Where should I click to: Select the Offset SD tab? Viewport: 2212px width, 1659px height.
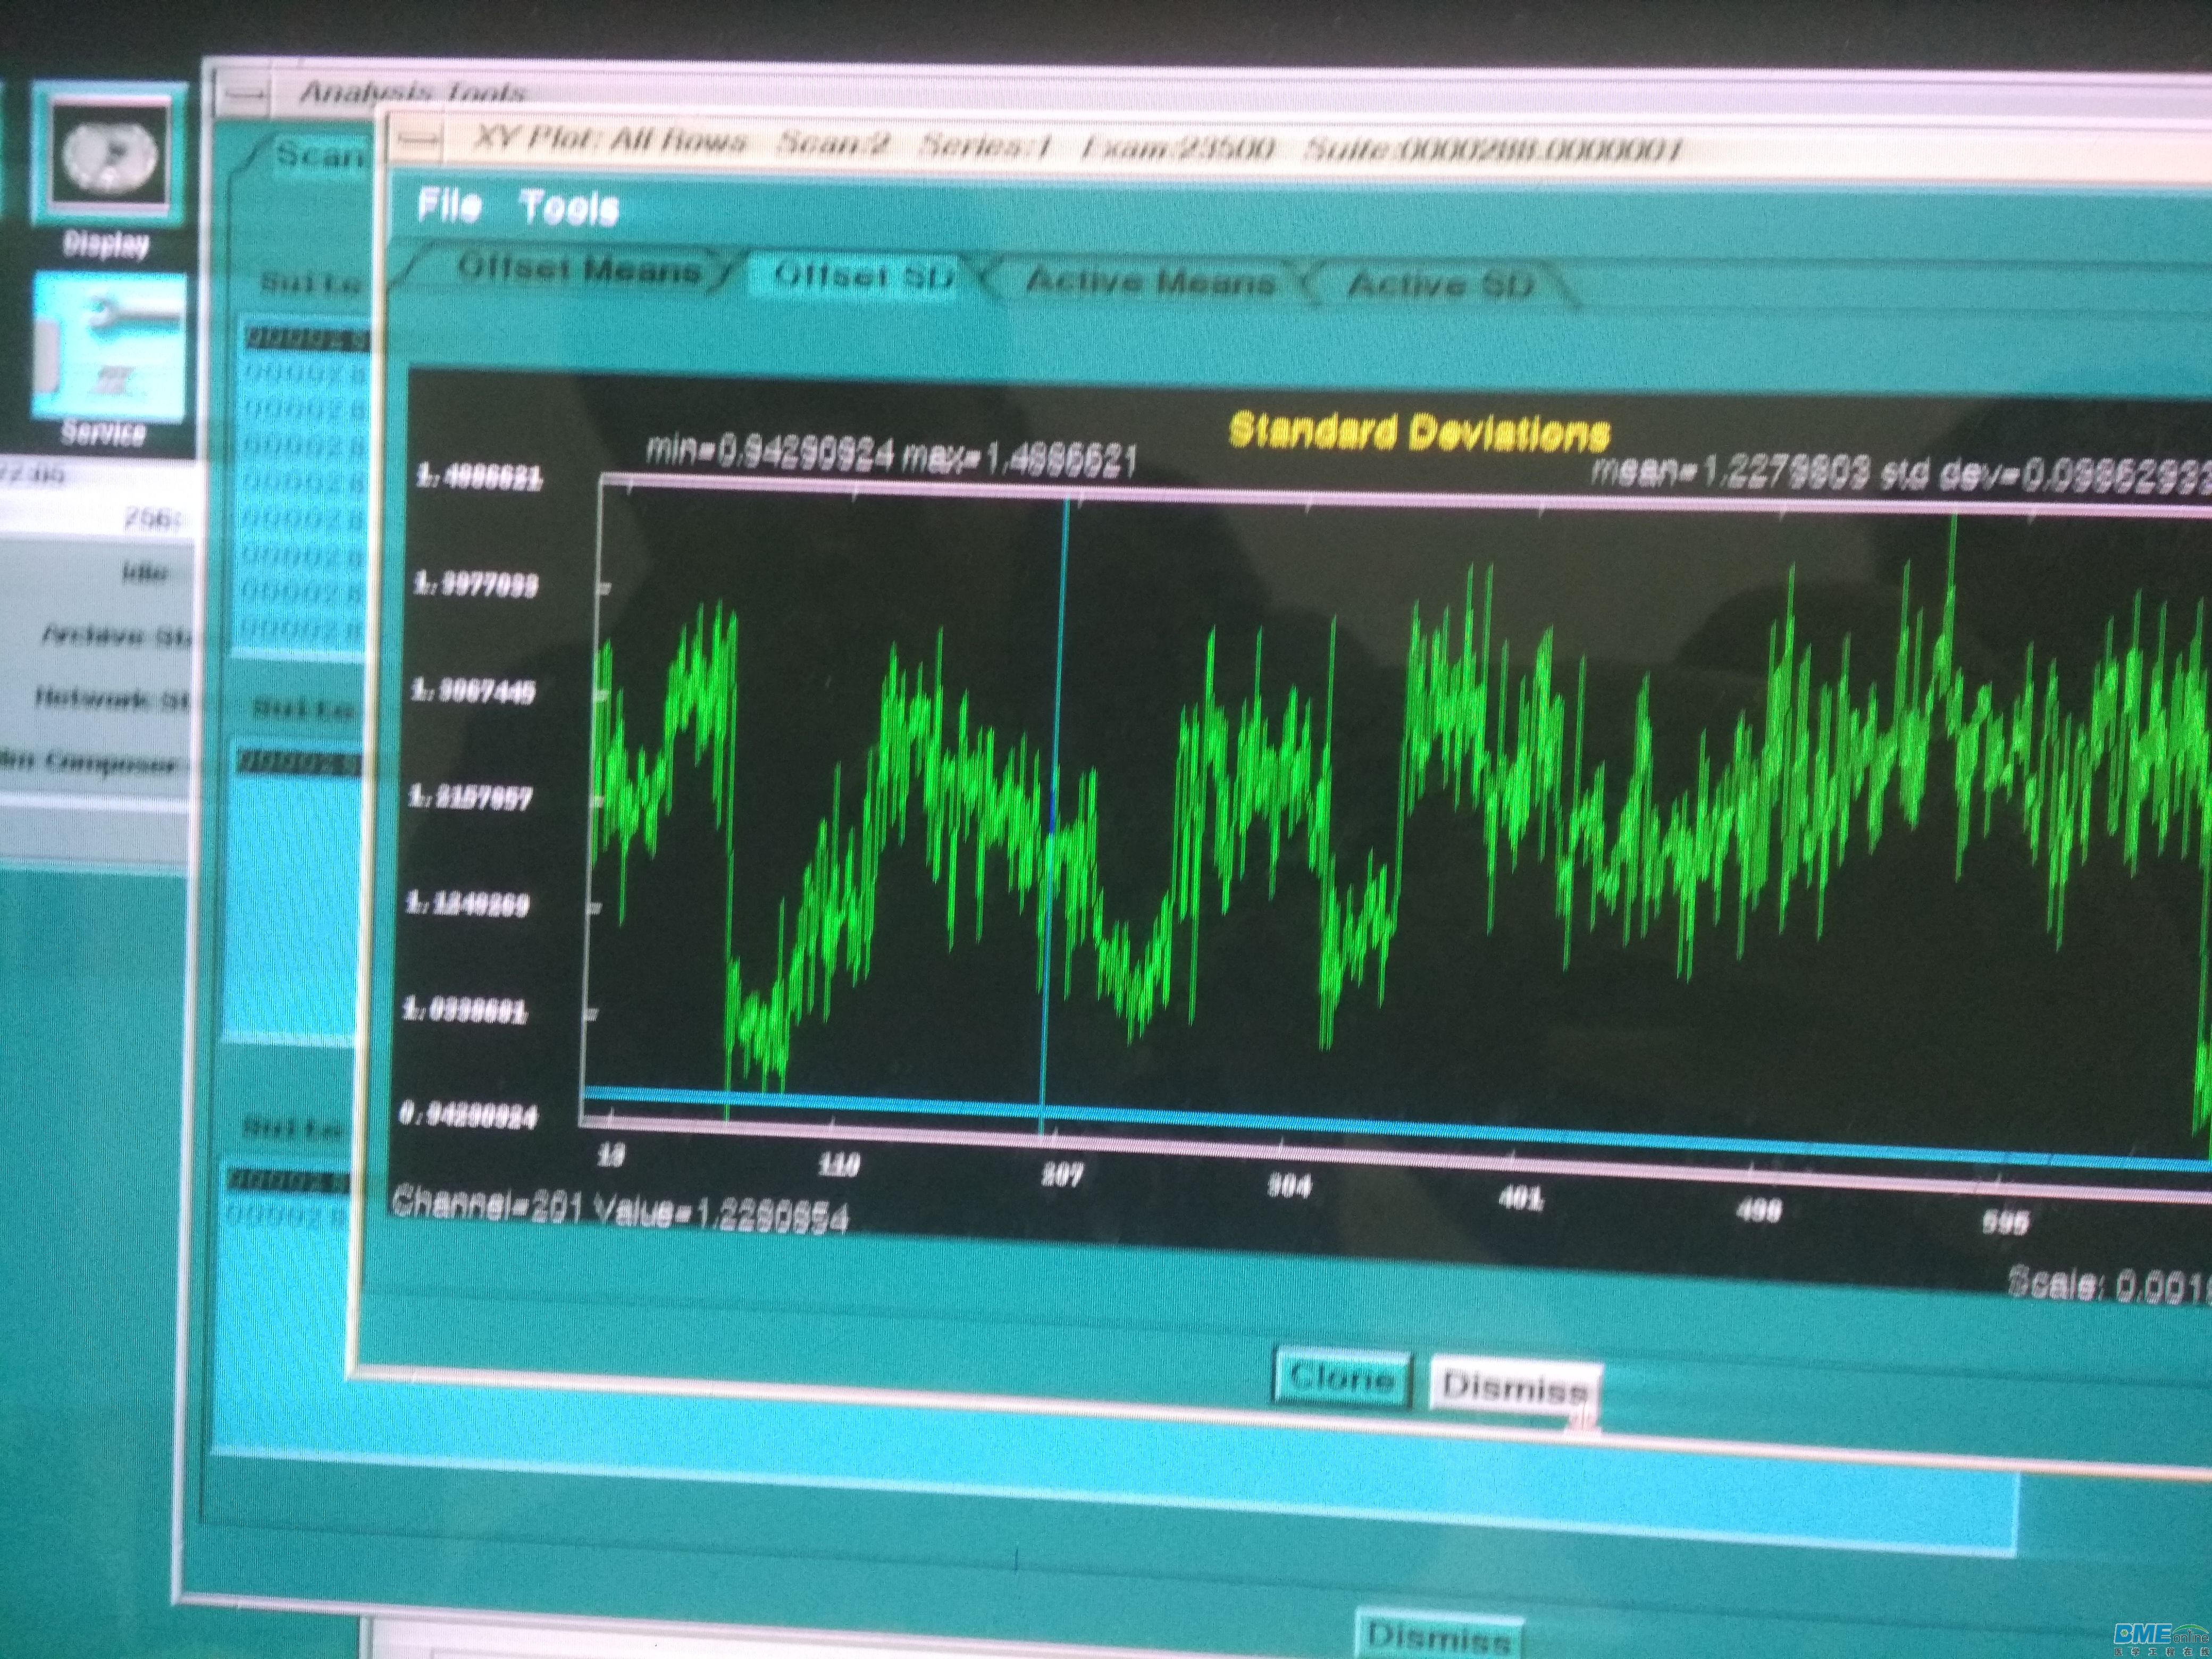(863, 276)
